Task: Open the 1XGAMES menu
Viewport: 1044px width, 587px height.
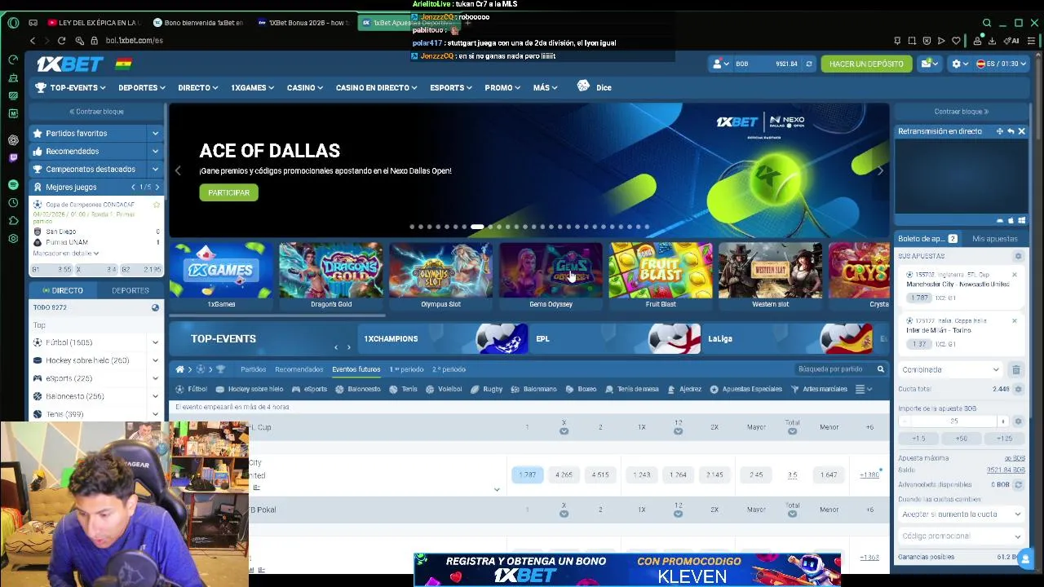Action: click(254, 87)
